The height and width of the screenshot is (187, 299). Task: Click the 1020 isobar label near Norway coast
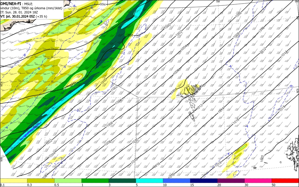(x=262, y=158)
